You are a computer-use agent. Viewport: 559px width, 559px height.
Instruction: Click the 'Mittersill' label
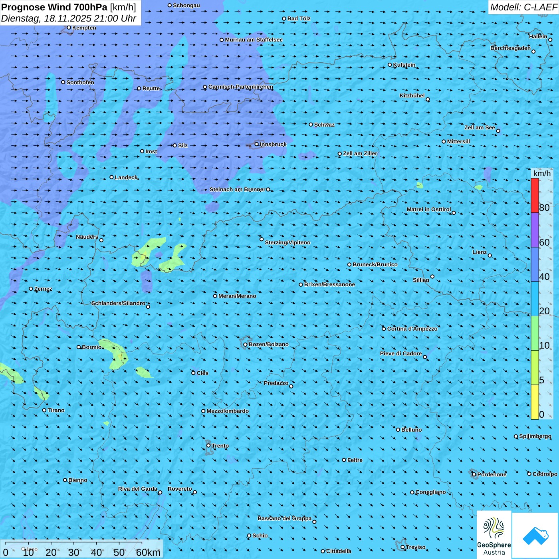458,141
